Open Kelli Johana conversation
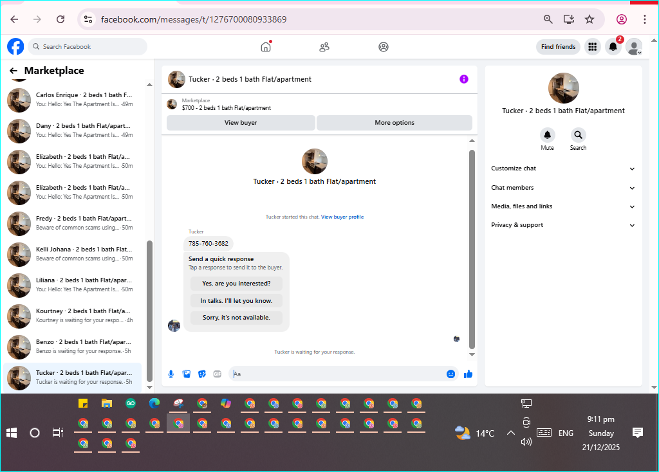The image size is (659, 472). [72, 254]
